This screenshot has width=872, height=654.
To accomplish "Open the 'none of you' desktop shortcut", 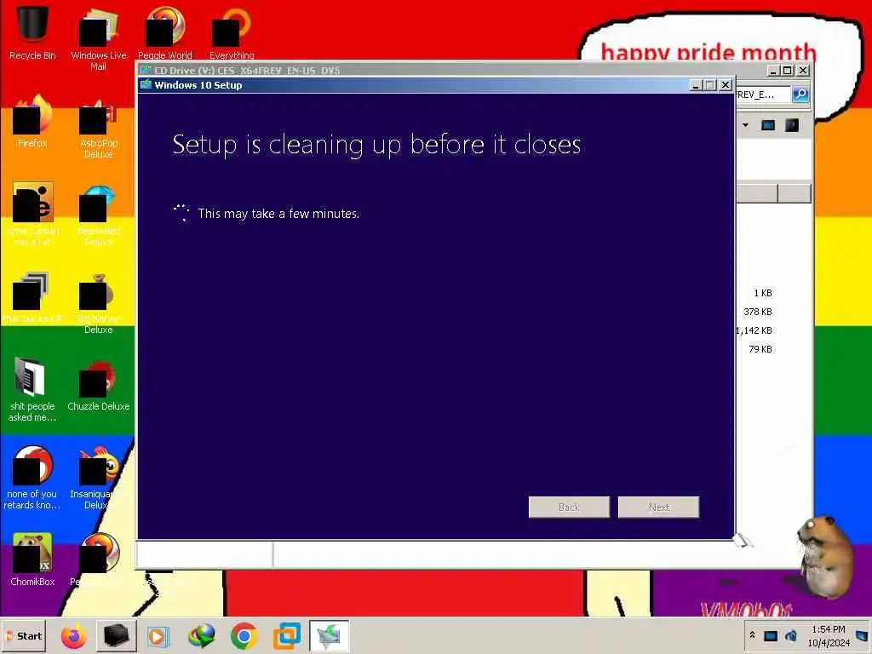I will click(x=32, y=477).
